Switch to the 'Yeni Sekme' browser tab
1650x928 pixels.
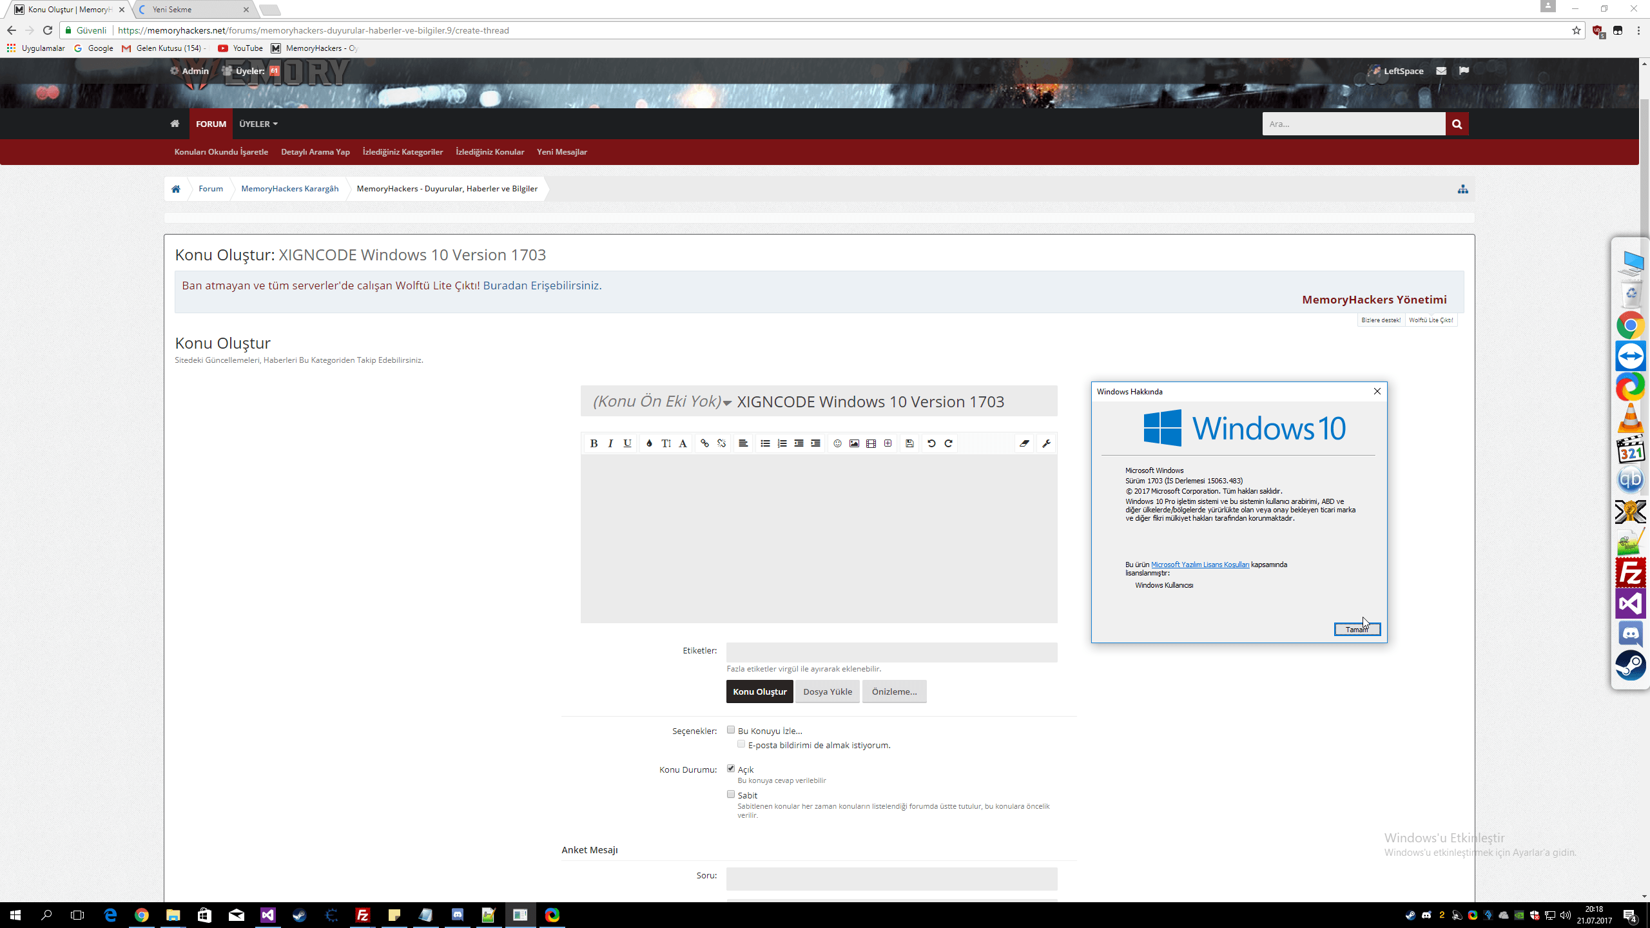(193, 10)
